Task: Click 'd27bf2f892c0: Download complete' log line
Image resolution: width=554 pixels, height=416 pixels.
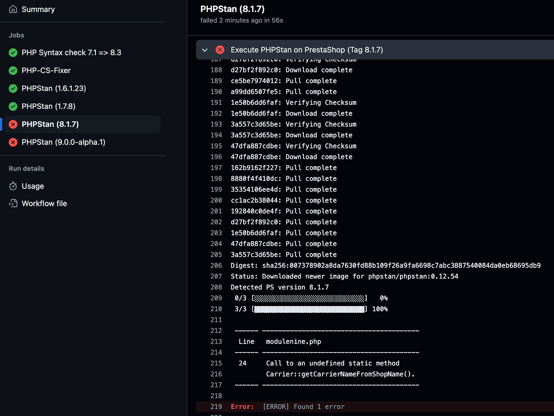Action: pos(292,70)
